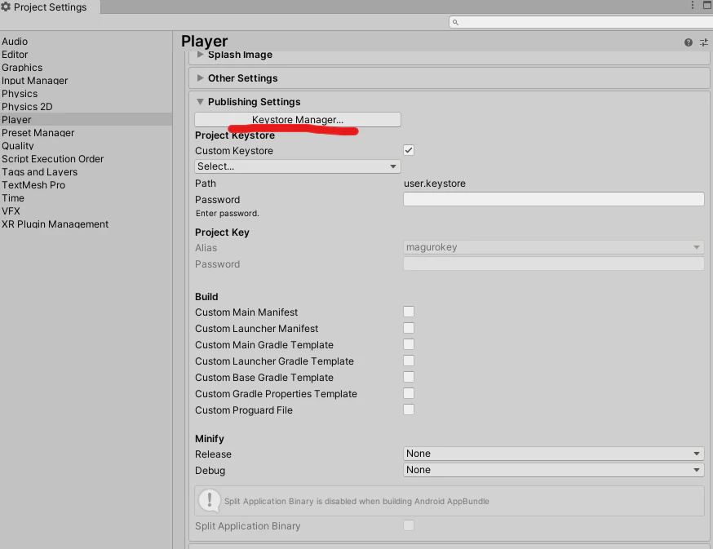The width and height of the screenshot is (713, 549).
Task: Enable Custom Base Gradle Template
Action: point(409,378)
